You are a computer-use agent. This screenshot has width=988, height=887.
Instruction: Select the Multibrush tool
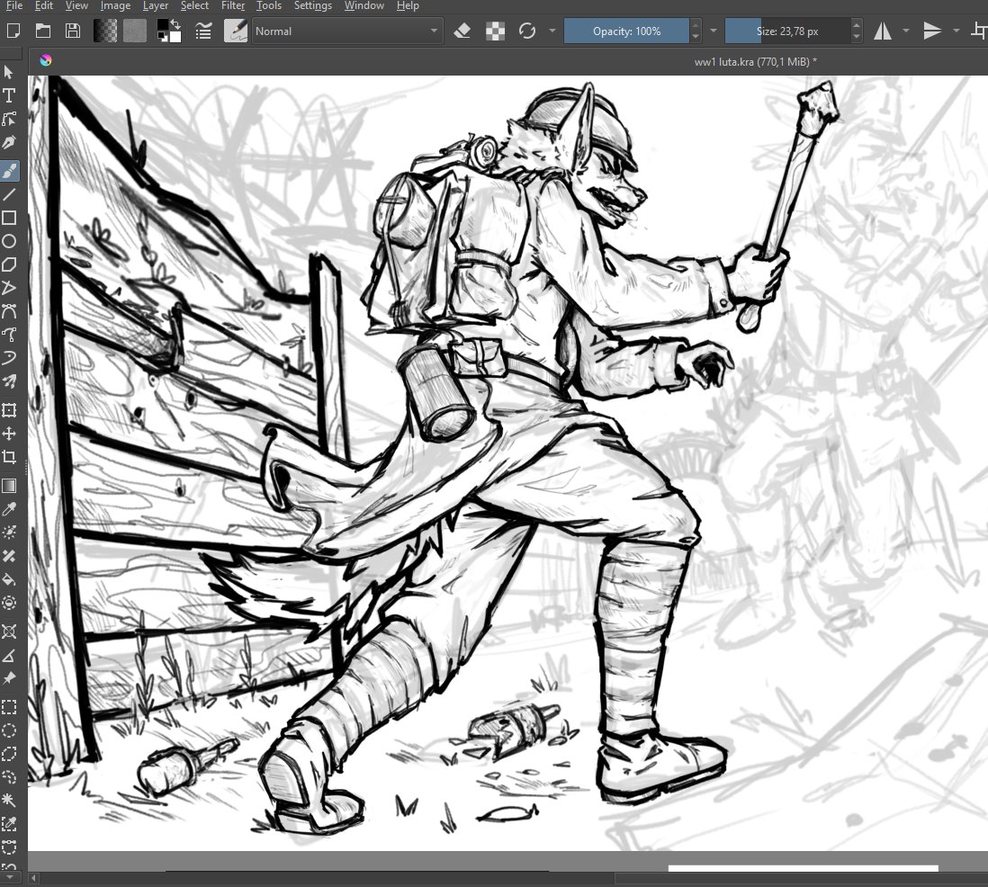coord(9,381)
